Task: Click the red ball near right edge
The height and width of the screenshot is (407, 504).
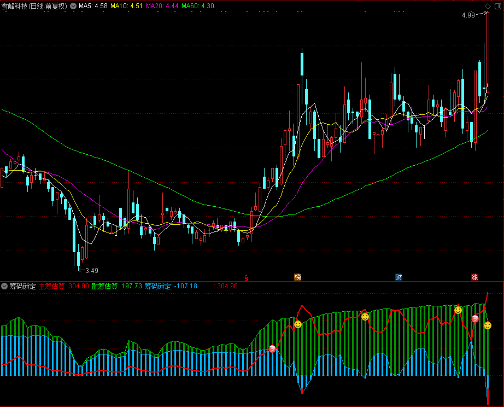Action: [475, 319]
